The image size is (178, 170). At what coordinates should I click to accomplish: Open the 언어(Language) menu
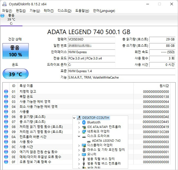tap(104, 11)
